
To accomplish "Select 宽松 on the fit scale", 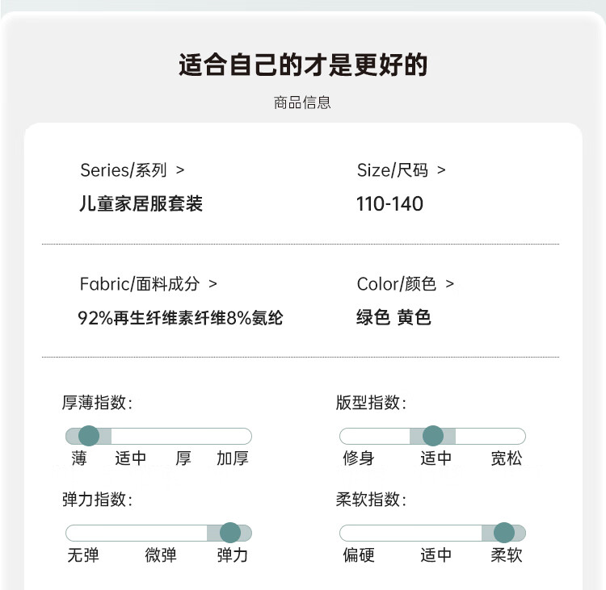I will click(x=507, y=458).
